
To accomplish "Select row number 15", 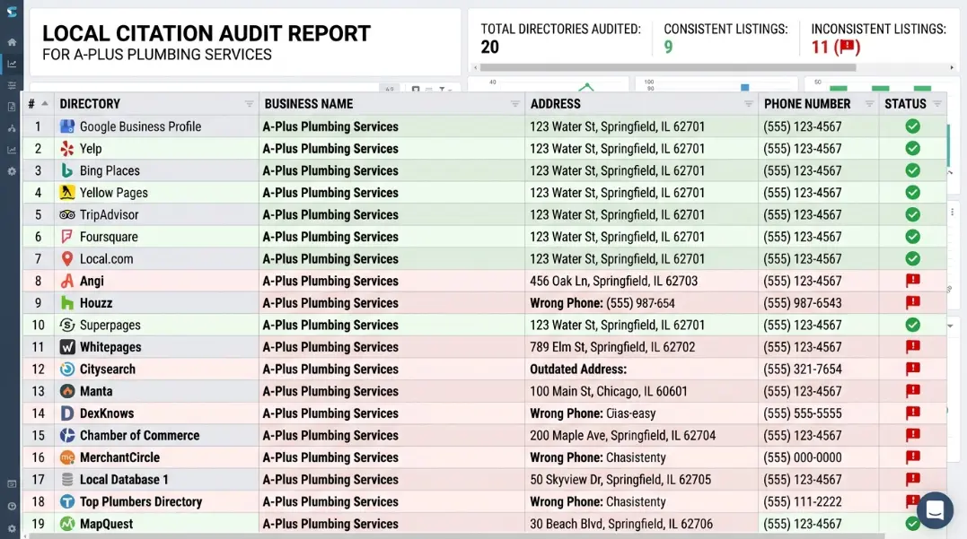I will [x=39, y=436].
